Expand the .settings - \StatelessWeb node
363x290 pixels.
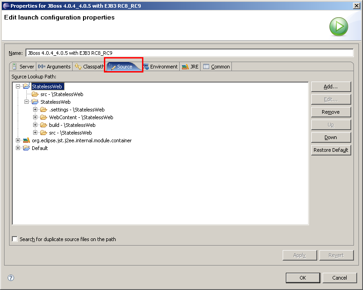(x=35, y=109)
